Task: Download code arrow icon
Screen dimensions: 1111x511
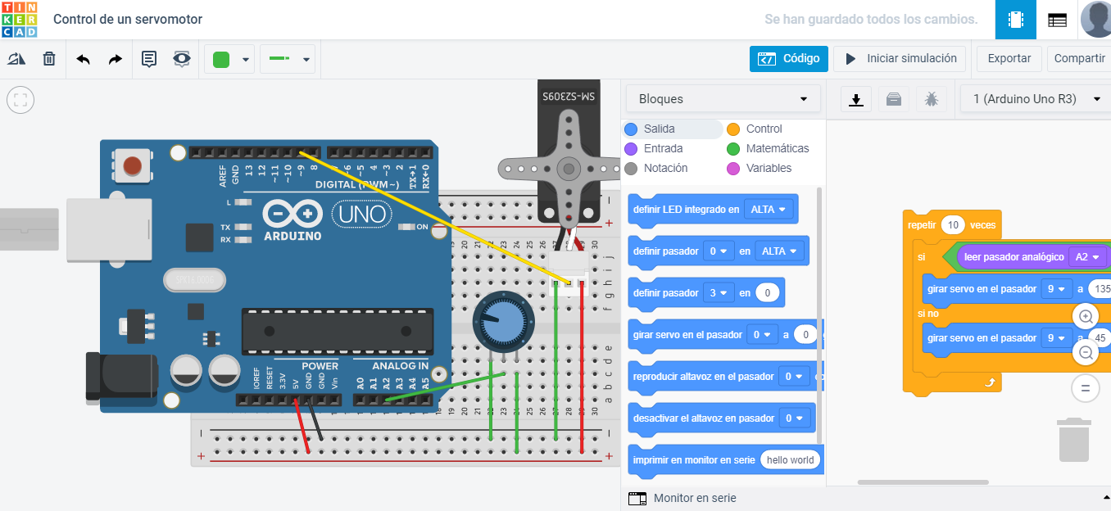Action: tap(856, 99)
